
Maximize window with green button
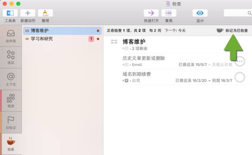coord(19,4)
